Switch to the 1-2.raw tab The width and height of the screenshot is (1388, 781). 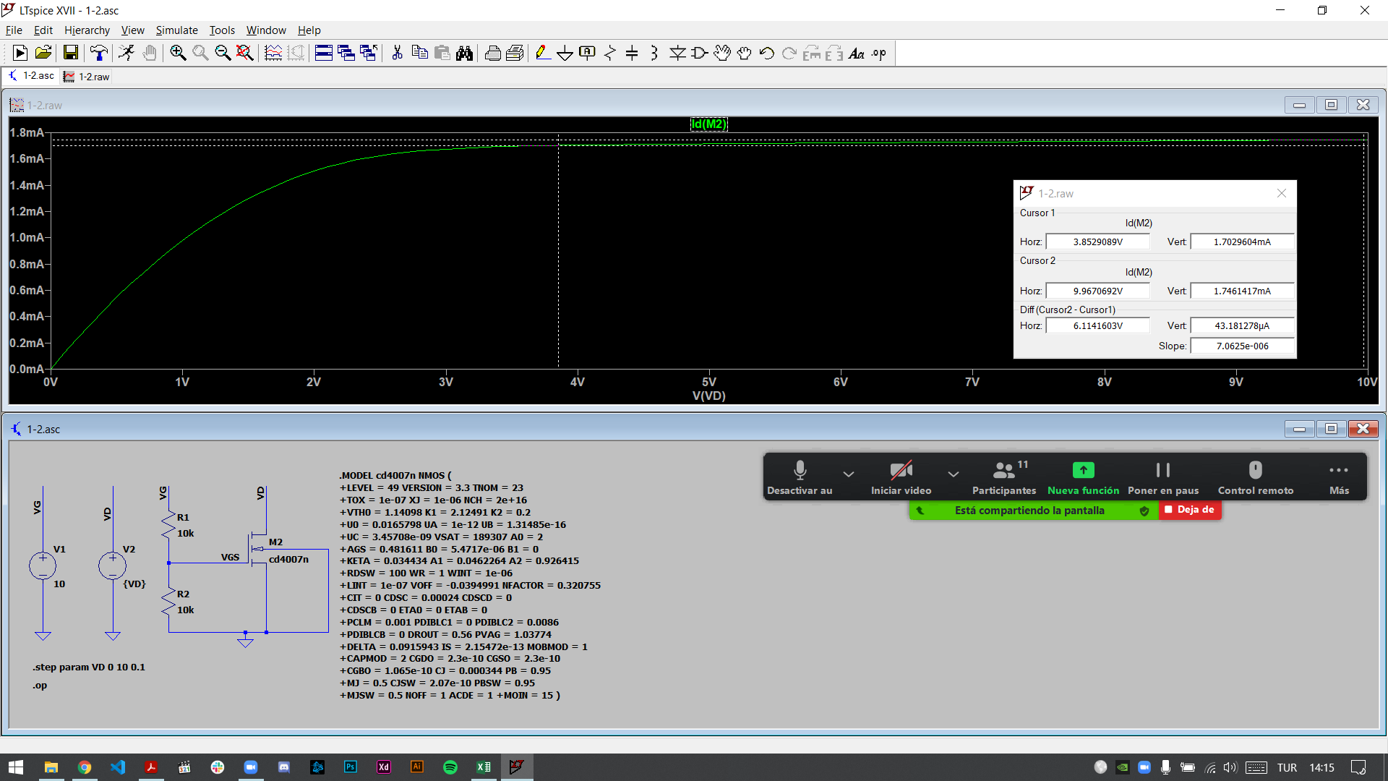[x=87, y=77]
